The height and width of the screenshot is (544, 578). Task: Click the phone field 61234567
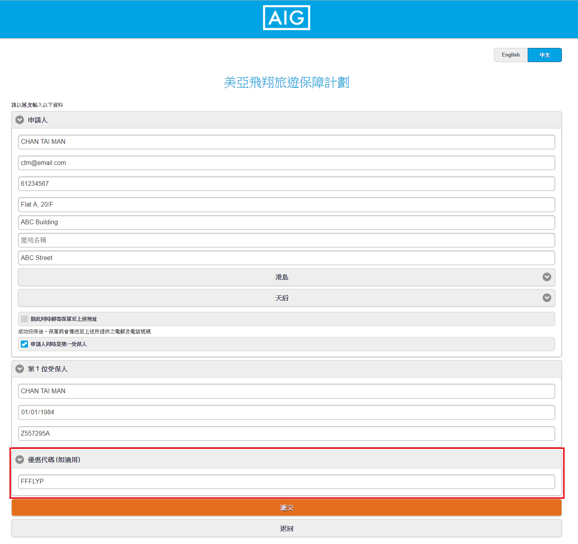click(286, 184)
